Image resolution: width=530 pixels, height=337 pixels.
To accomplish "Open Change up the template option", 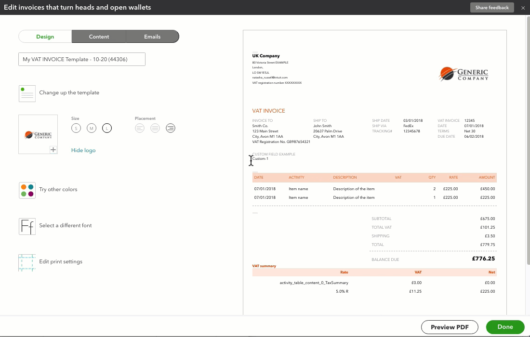I will [69, 92].
